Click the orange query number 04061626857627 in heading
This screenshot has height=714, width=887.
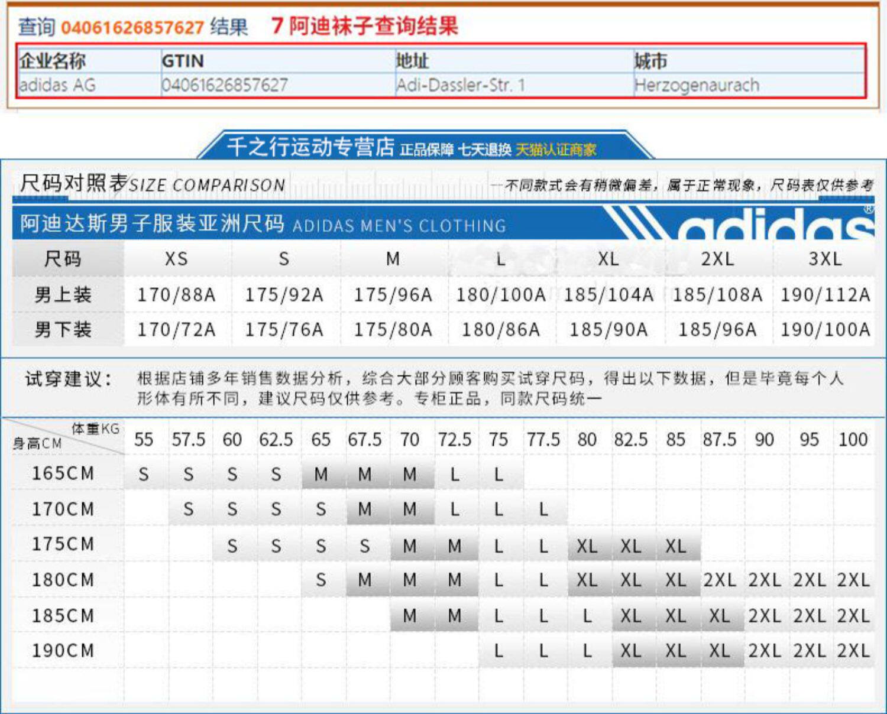point(132,27)
